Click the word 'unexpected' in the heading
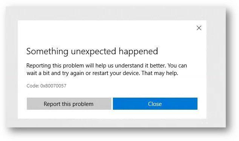 point(93,52)
